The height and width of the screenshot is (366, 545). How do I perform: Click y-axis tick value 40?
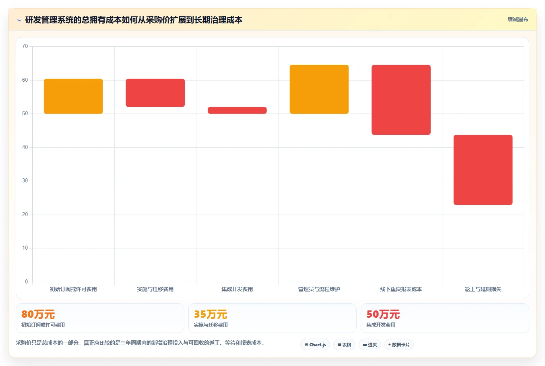[25, 147]
